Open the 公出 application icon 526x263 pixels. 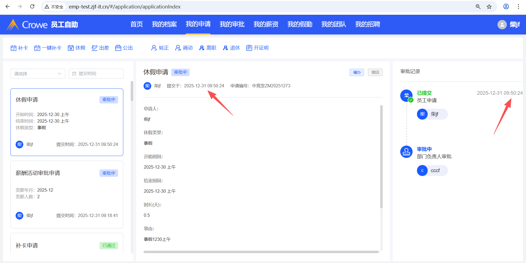[118, 48]
